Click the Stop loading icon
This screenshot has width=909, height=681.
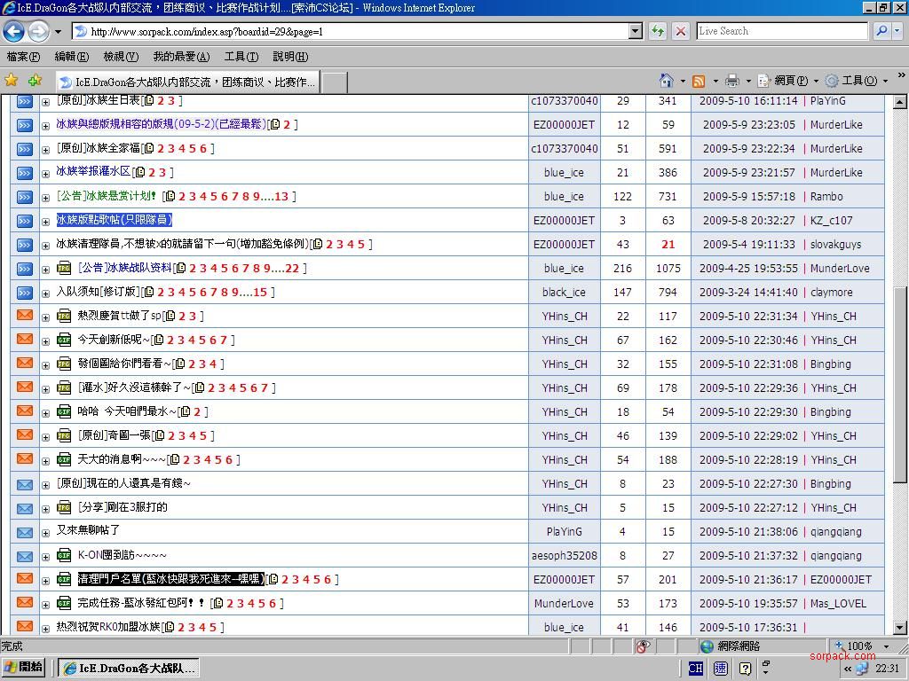(680, 31)
